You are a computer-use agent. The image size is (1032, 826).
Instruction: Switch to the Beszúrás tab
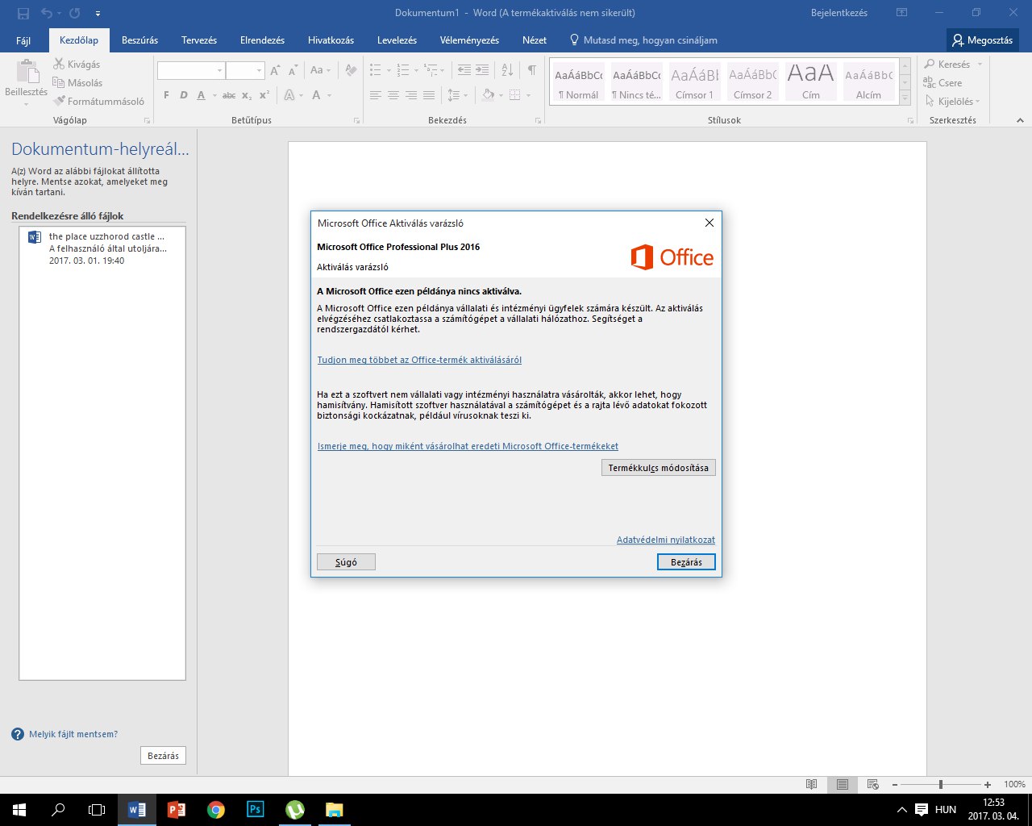(x=139, y=40)
